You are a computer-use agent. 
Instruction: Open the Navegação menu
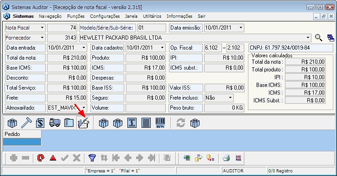pos(50,16)
